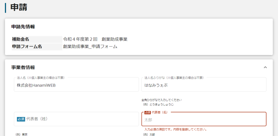The width and height of the screenshot is (278, 136).
Task: Click the （例）とうきょうしょうじ example text
Action: tap(158, 104)
